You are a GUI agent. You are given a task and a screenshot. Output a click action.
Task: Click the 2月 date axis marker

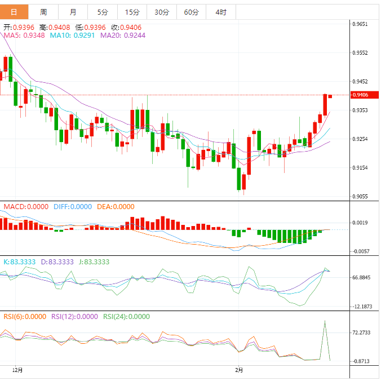point(240,370)
